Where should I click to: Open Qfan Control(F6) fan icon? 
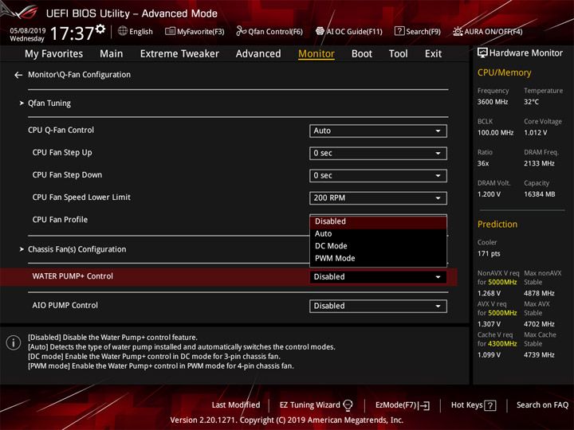[x=241, y=31]
